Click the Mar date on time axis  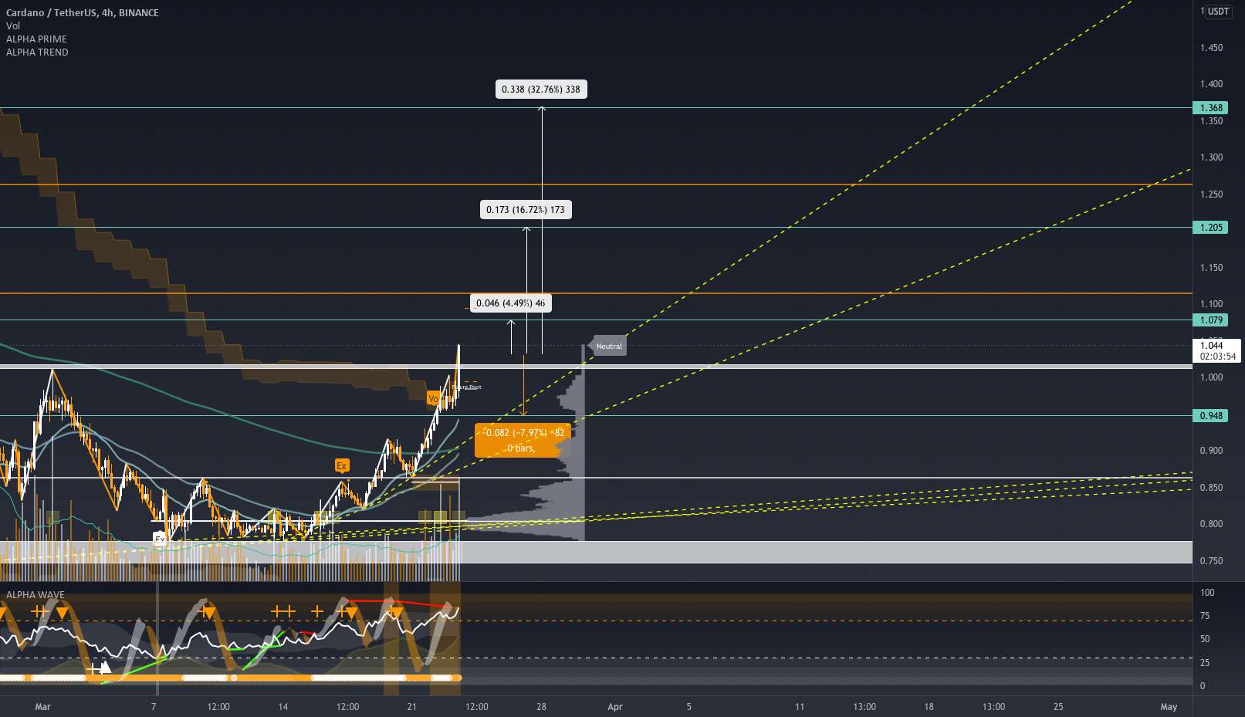click(x=43, y=707)
